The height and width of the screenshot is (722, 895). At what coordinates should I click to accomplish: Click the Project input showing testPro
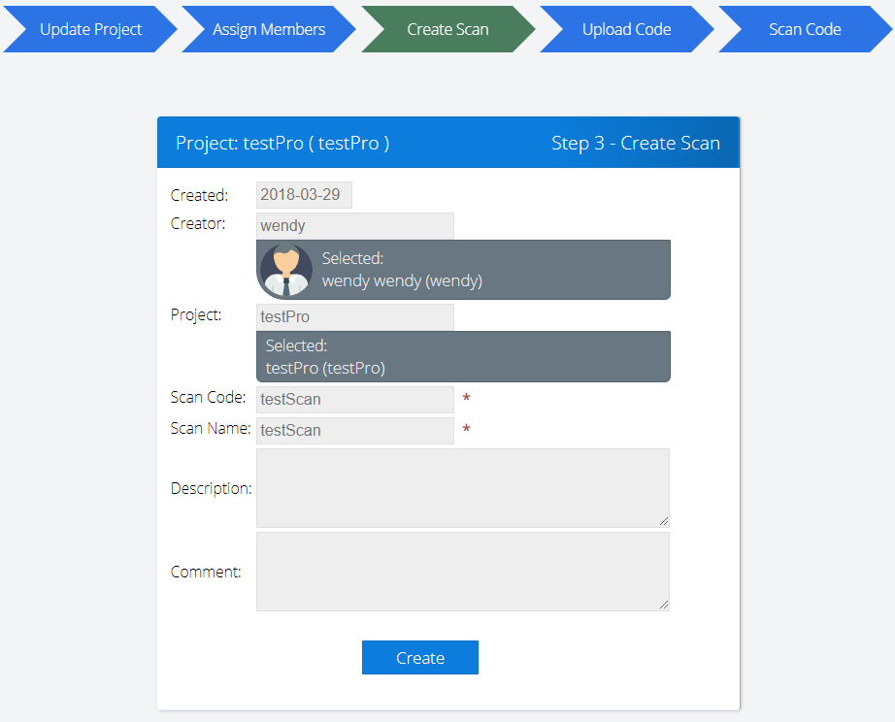point(355,316)
